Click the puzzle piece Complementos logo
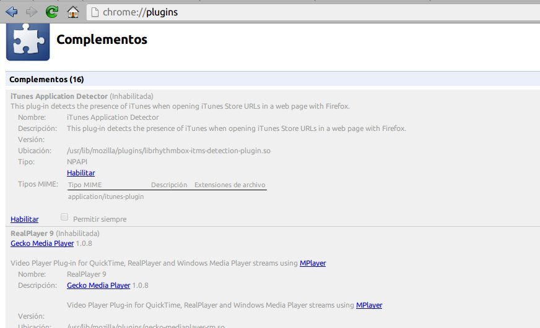The image size is (540, 328). [28, 41]
